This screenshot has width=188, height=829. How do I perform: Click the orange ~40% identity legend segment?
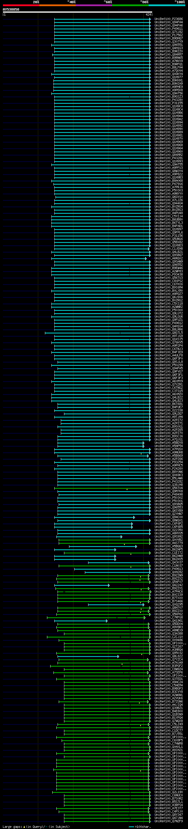point(58,5)
